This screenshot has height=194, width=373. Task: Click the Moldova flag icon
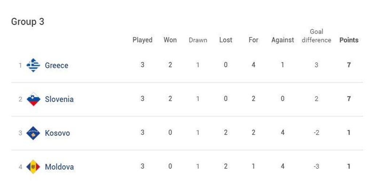coord(33,167)
